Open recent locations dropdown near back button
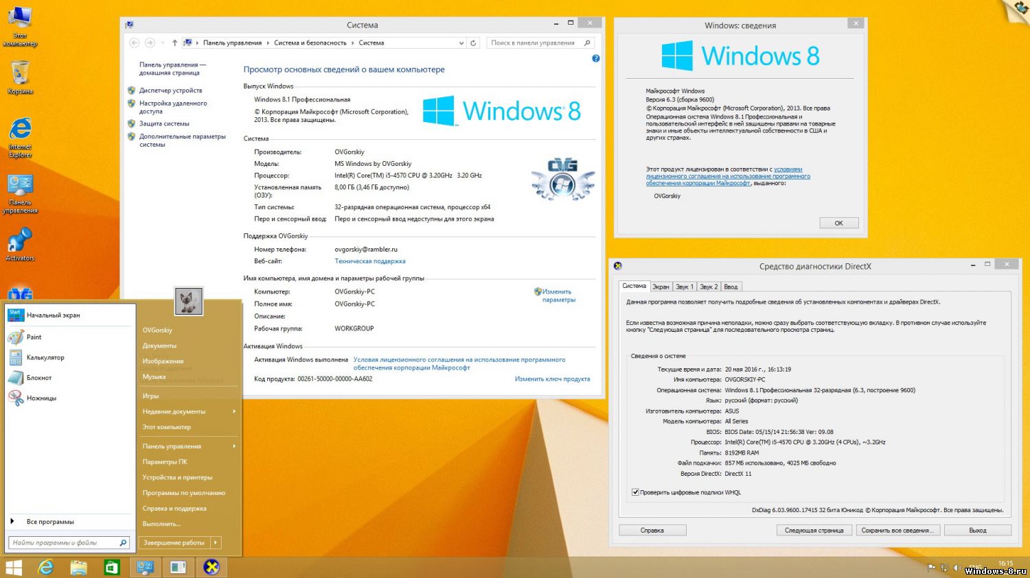1030x578 pixels. (x=163, y=43)
